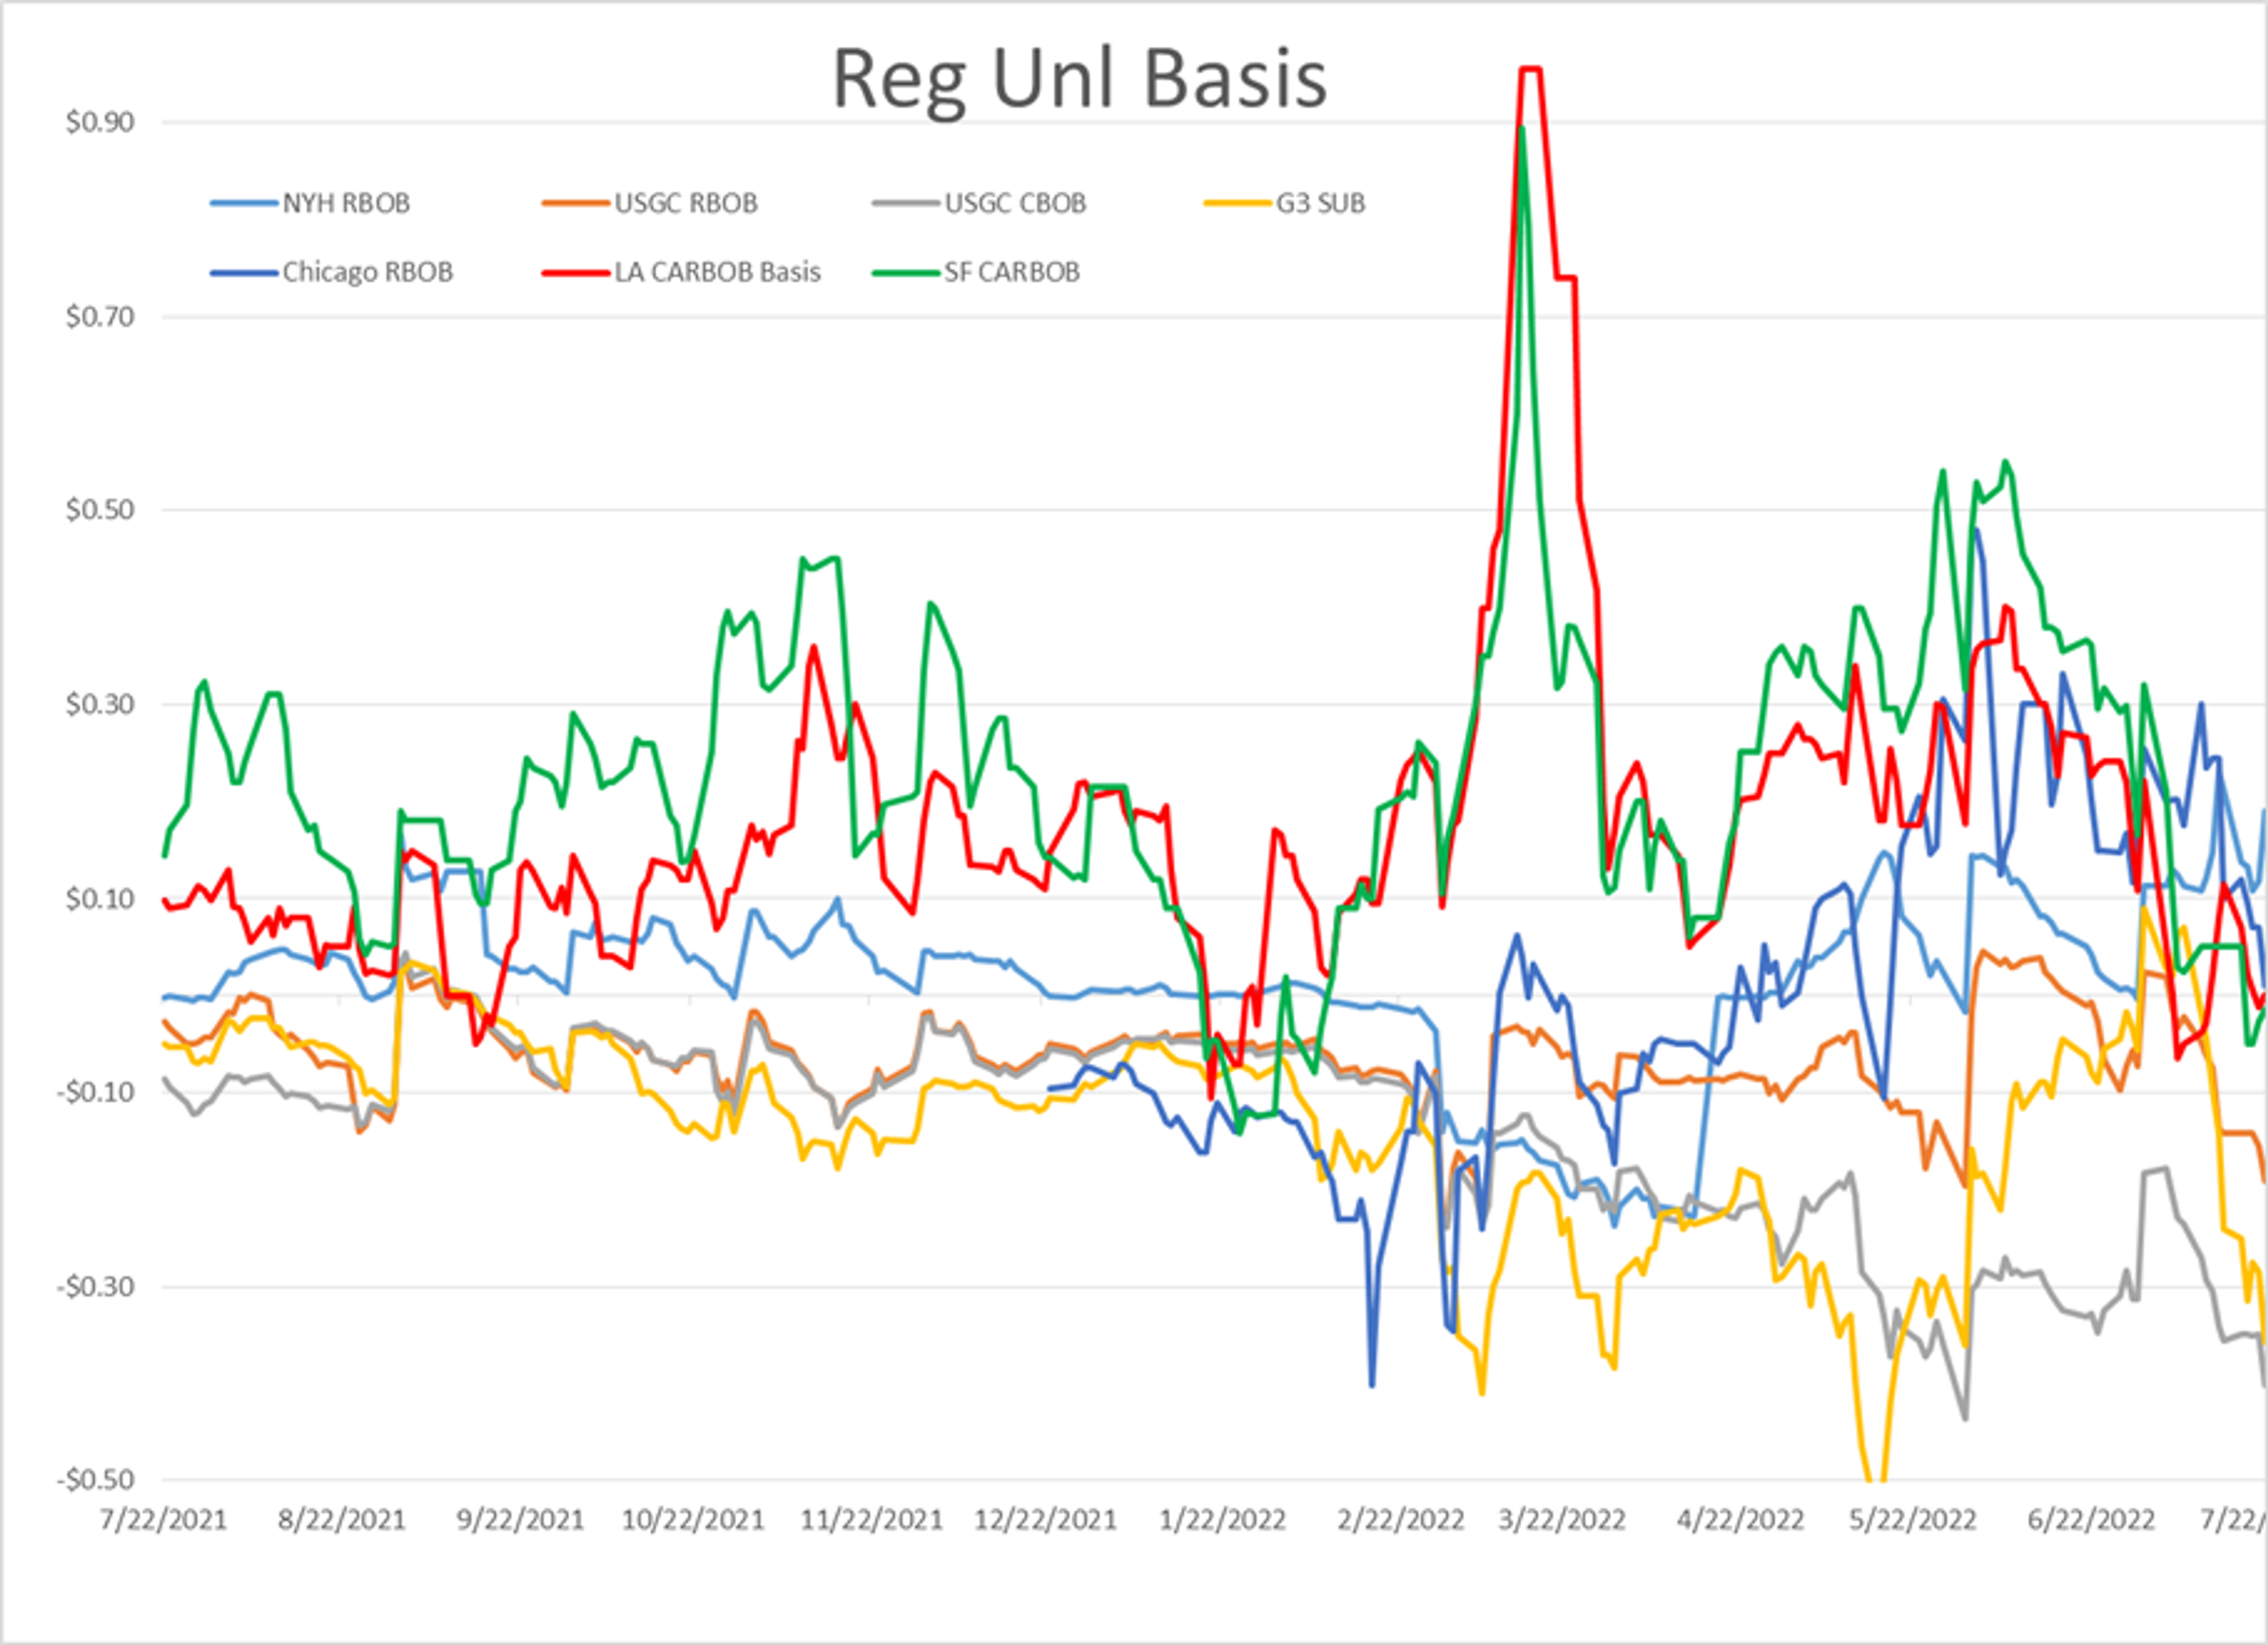Select the $0.10 y-axis label

[x=100, y=899]
